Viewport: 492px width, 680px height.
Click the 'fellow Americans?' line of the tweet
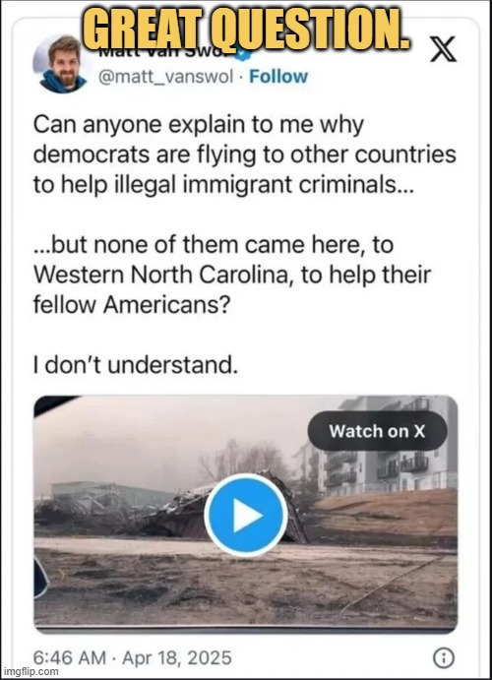click(x=131, y=304)
